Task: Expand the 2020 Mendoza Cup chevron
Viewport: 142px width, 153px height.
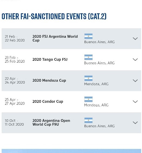Action: [135, 81]
